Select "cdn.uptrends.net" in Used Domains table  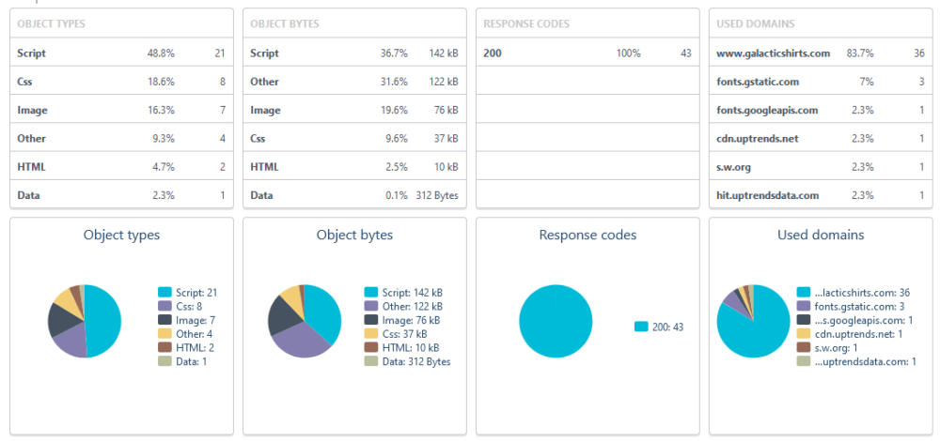pyautogui.click(x=757, y=138)
